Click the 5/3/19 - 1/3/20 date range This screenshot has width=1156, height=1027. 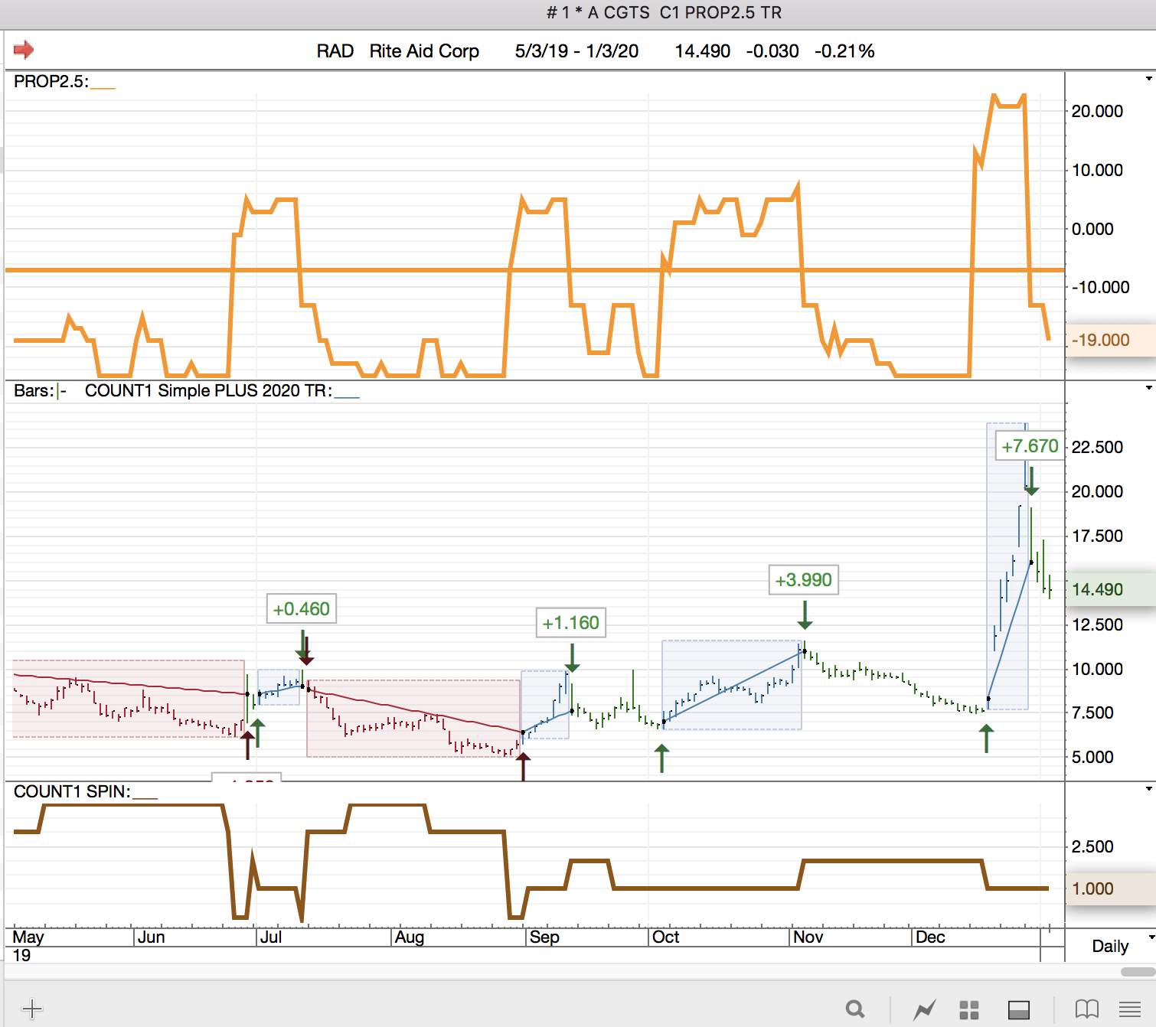point(576,51)
